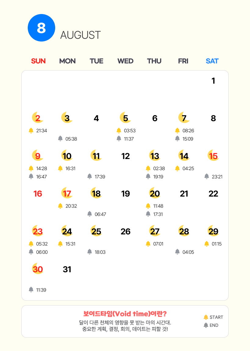The image size is (250, 351).
Task: Click the gray END bell in legend
Action: tap(206, 325)
